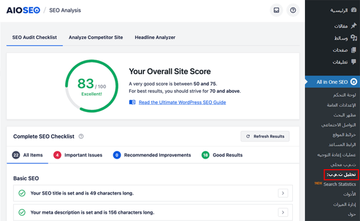Click the media icon beside وسائط
The width and height of the screenshot is (360, 221).
354,38
